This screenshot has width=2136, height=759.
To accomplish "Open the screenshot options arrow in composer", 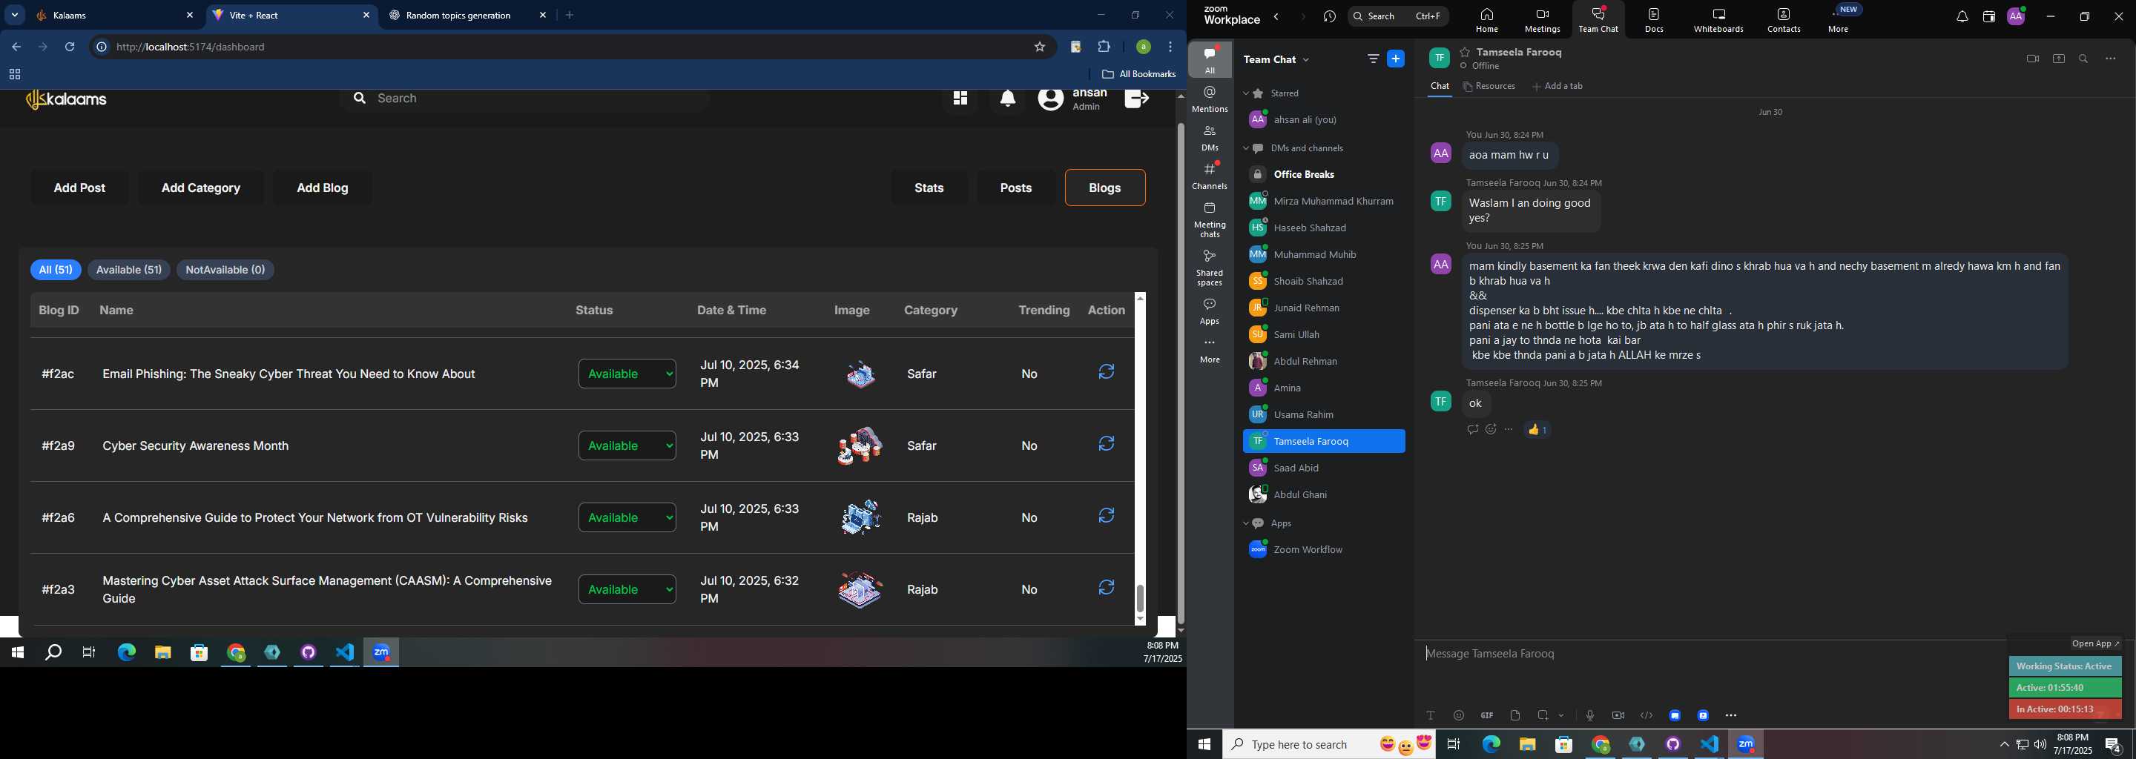I will pyautogui.click(x=1562, y=716).
